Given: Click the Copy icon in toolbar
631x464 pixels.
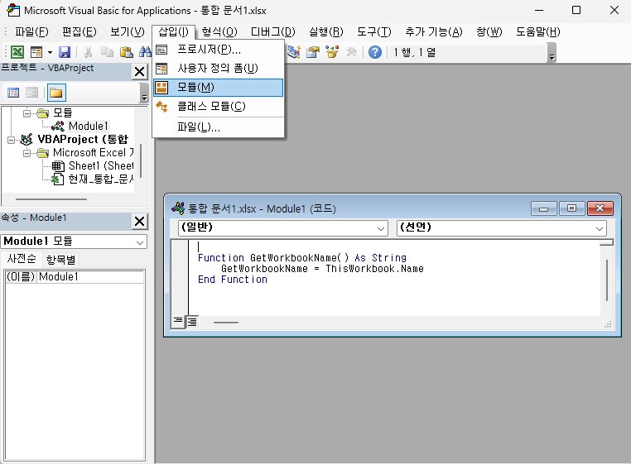Looking at the screenshot, I should (107, 52).
